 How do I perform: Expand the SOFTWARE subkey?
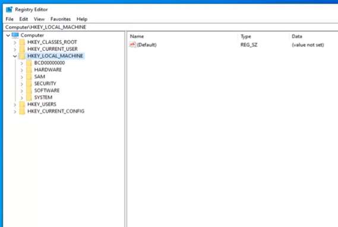(22, 91)
